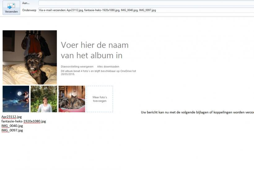Open the Aan... recipients picker
The image size is (254, 170).
click(x=26, y=3)
